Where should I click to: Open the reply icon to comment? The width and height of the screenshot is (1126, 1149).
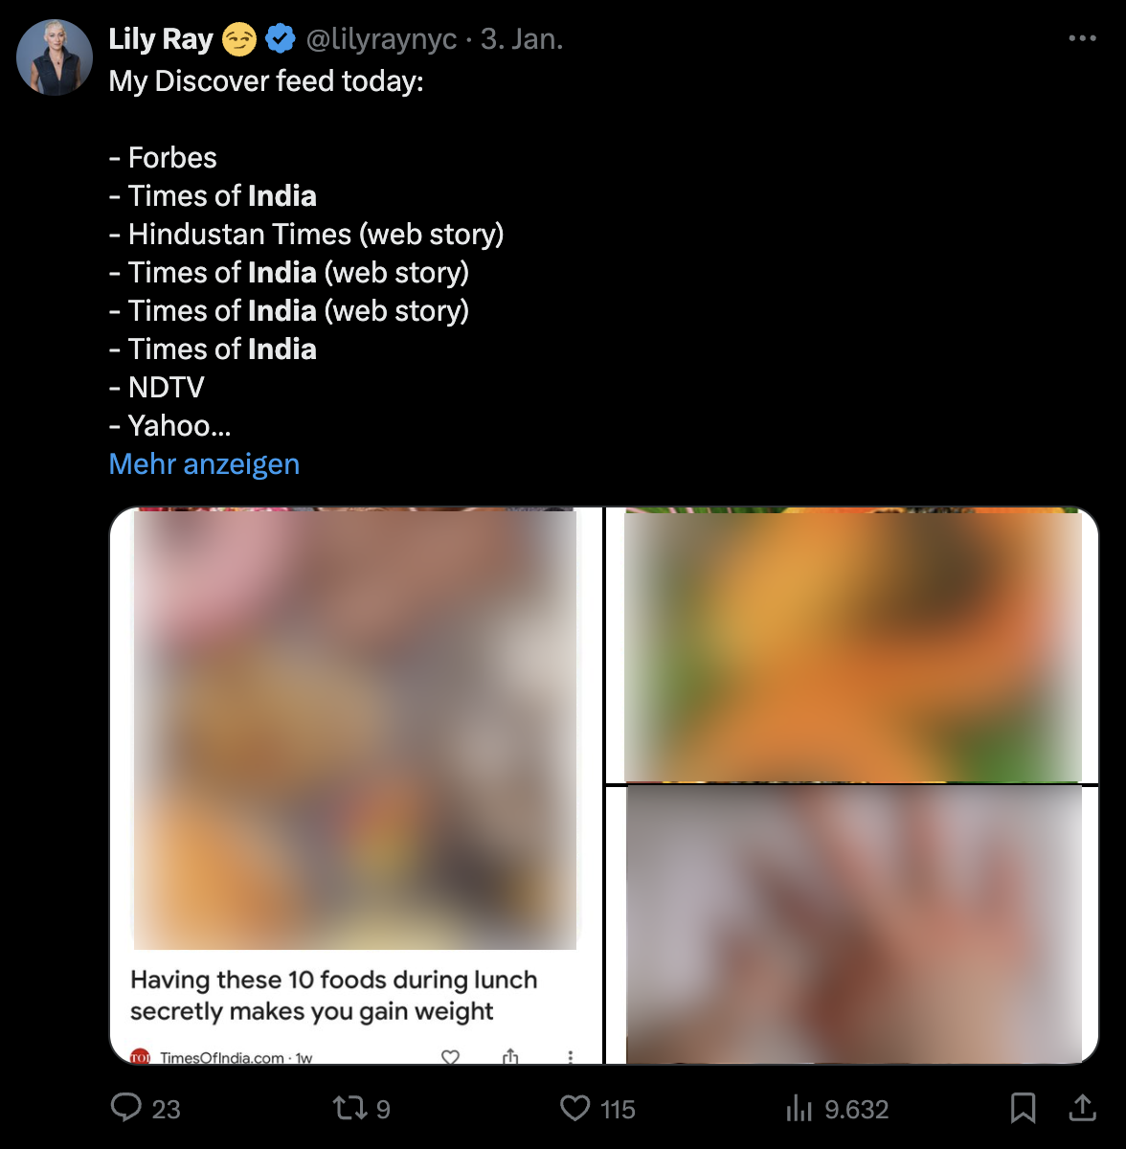click(127, 1108)
